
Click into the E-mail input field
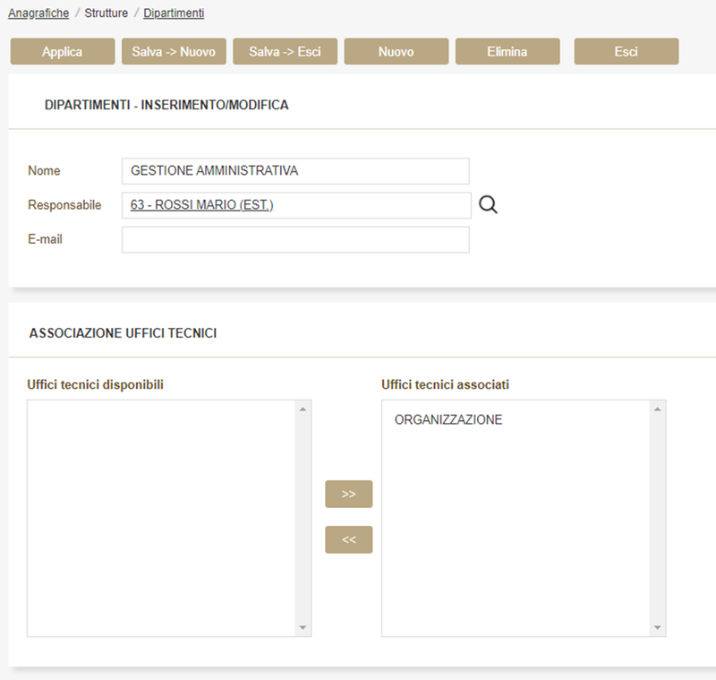[x=295, y=240]
